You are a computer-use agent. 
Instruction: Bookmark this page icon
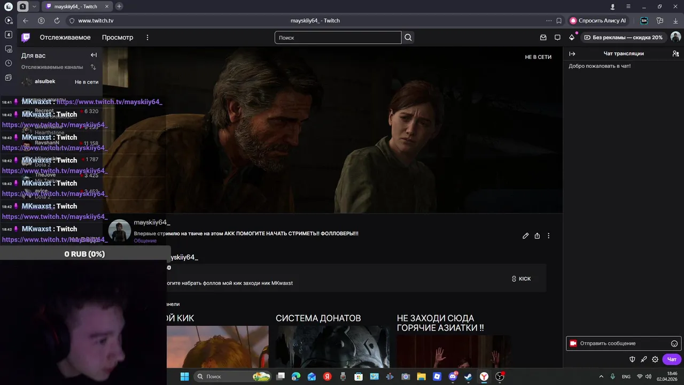[559, 20]
